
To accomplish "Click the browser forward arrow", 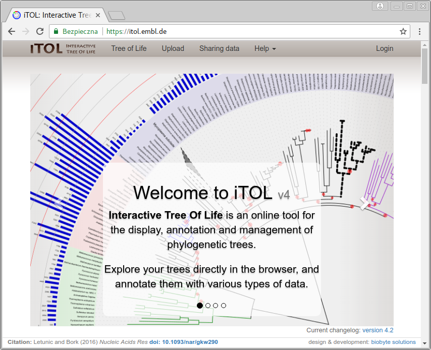I will 26,31.
